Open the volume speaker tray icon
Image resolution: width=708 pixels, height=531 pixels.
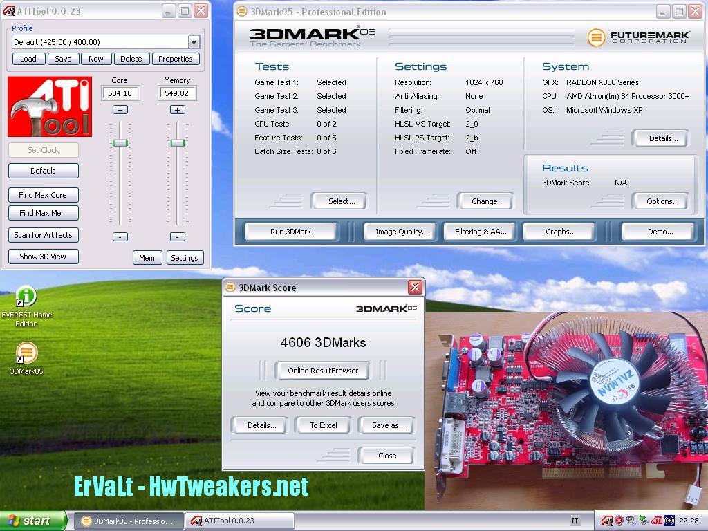[632, 521]
